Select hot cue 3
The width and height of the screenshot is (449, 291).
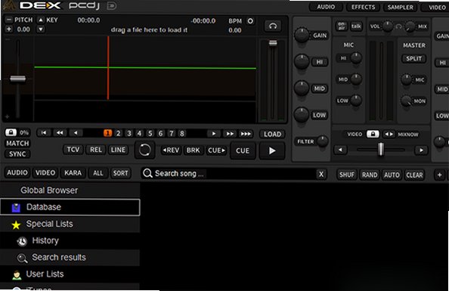[x=129, y=133]
